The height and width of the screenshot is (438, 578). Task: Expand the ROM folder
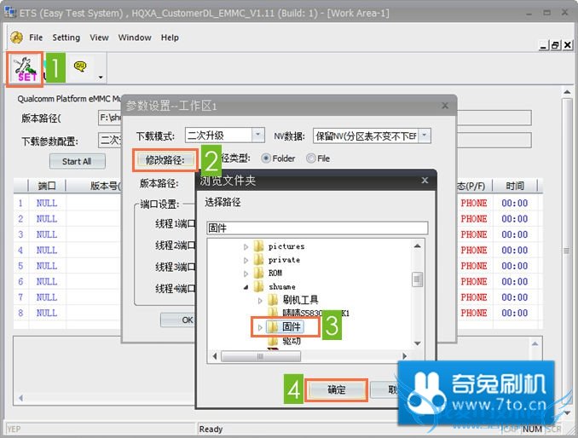246,274
